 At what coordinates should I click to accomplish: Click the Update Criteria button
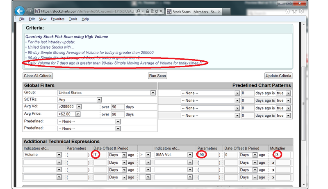coord(278,76)
